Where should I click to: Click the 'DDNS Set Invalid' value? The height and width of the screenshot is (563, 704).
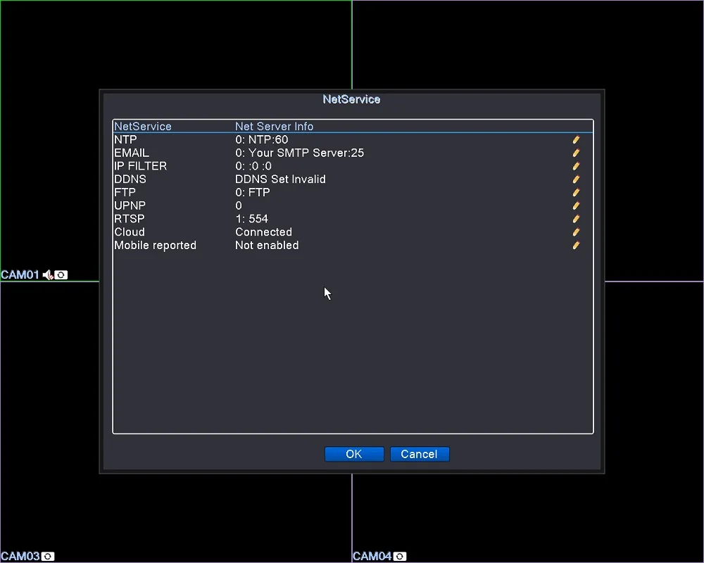coord(281,179)
